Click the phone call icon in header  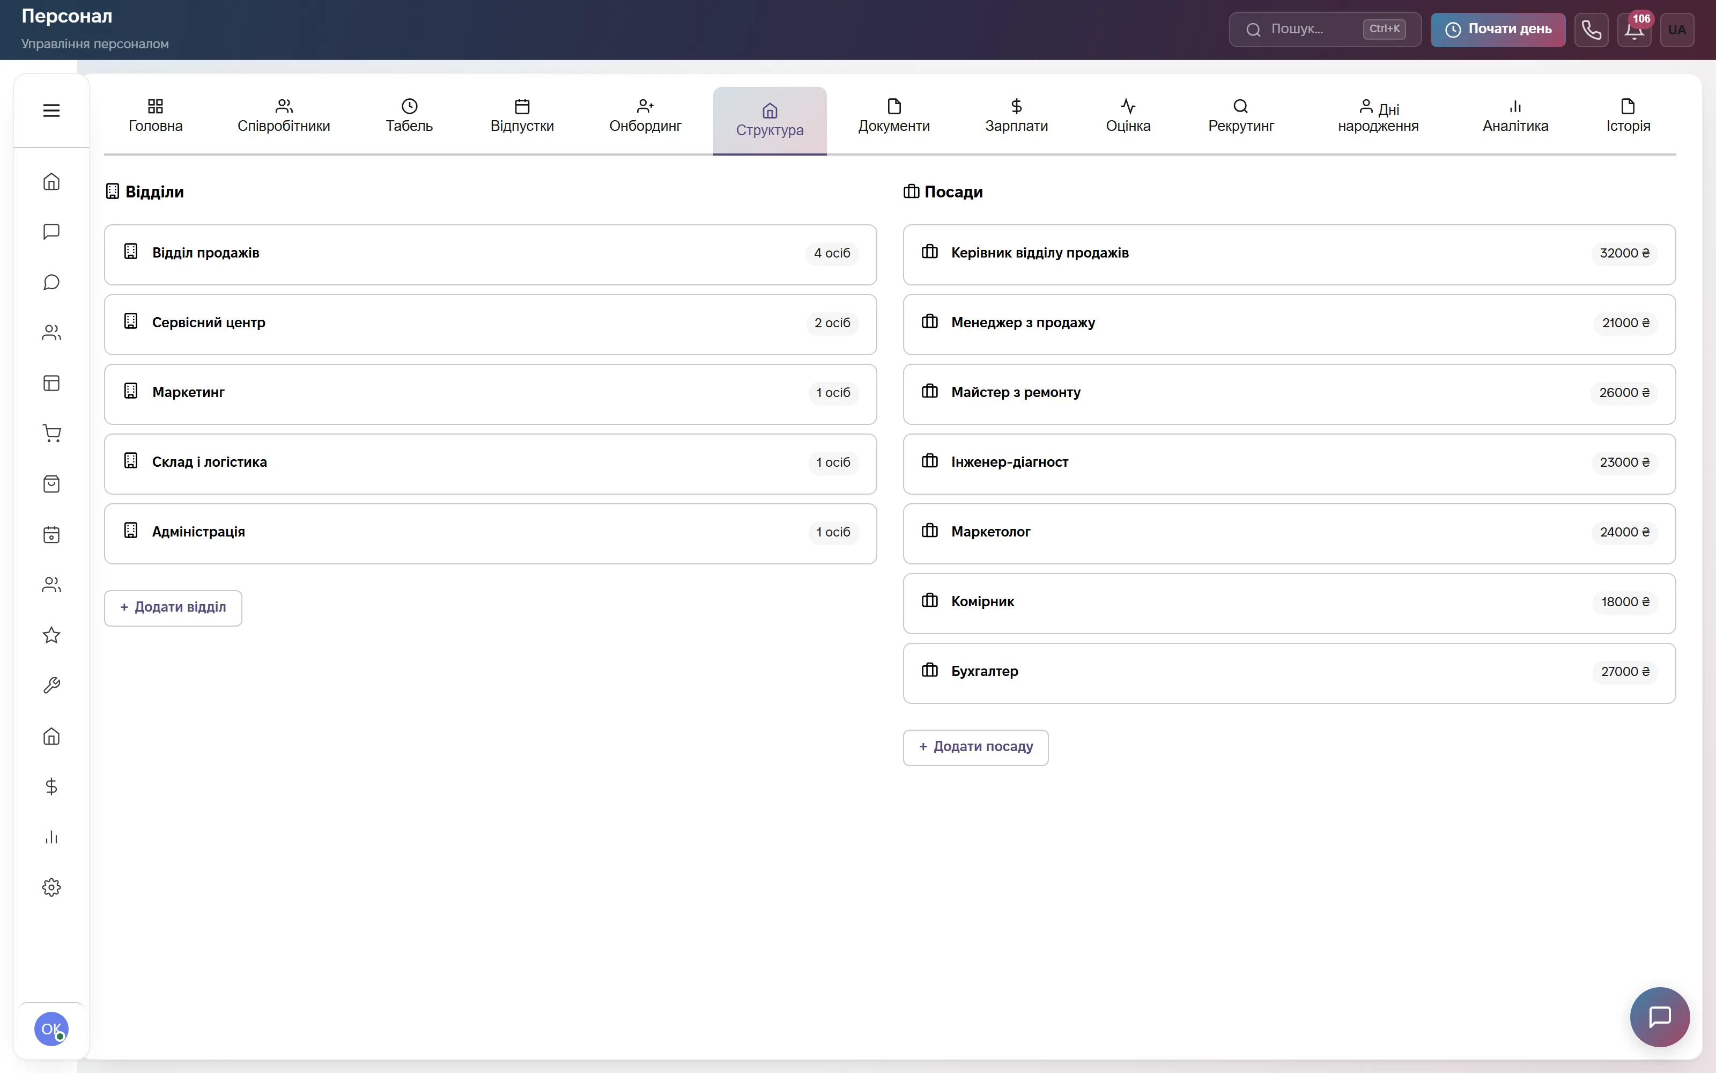click(x=1591, y=30)
